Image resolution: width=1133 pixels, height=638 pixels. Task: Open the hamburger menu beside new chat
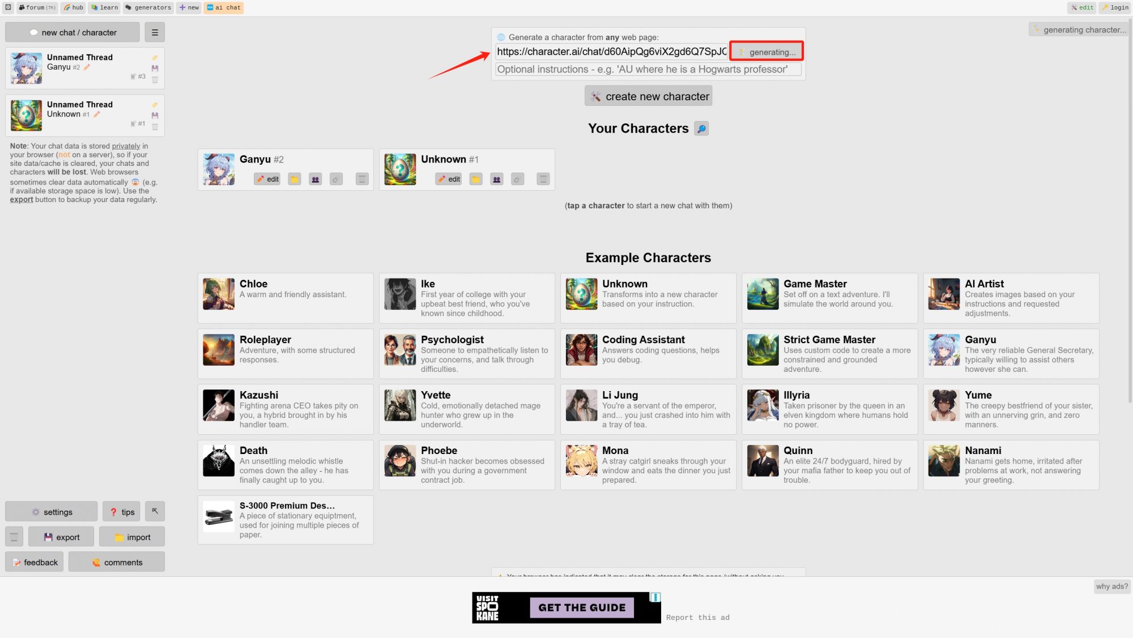pyautogui.click(x=155, y=32)
